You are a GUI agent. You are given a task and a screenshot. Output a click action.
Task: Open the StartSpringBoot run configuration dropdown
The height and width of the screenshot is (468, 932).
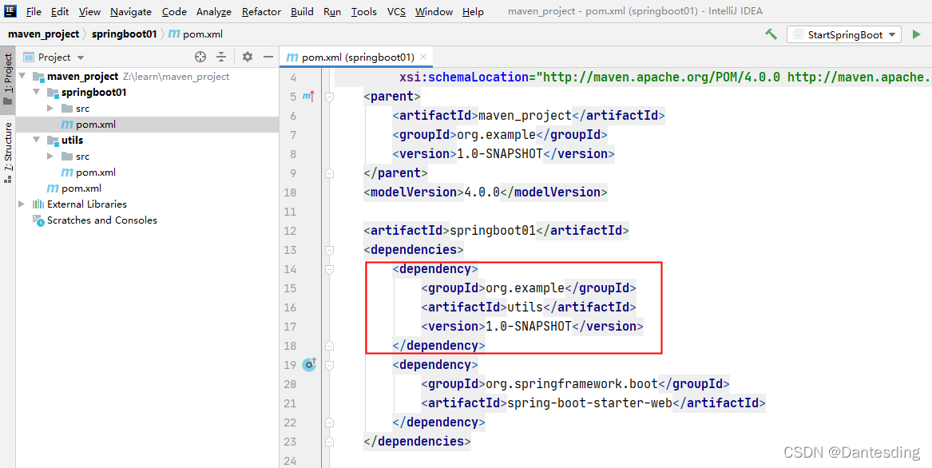tap(844, 34)
